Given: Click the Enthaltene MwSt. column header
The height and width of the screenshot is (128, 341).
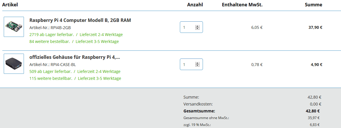Looking at the screenshot, I should point(242,5).
